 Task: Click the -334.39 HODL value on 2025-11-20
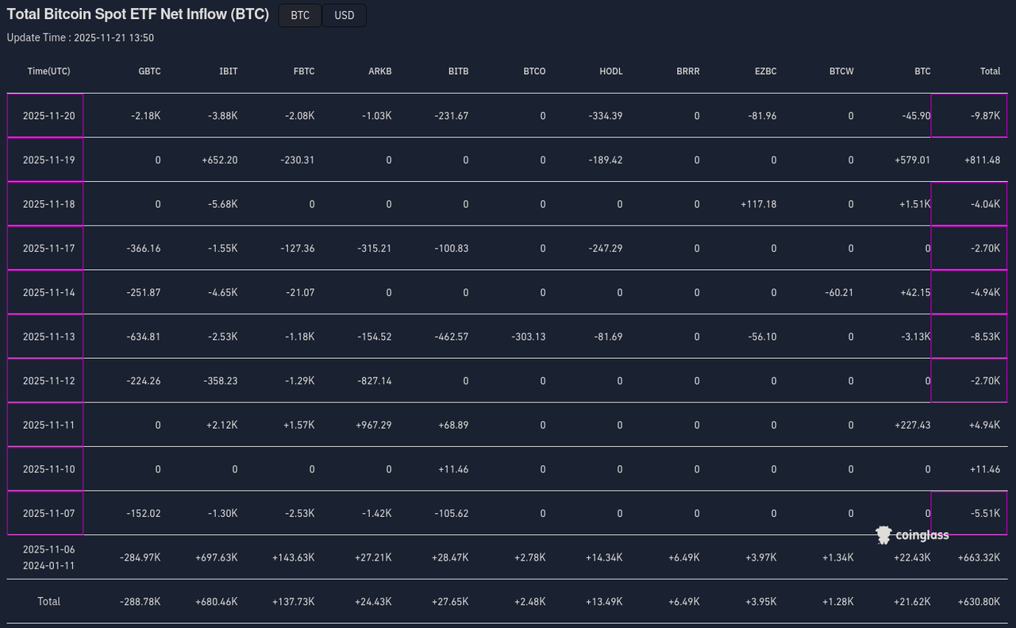coord(606,116)
